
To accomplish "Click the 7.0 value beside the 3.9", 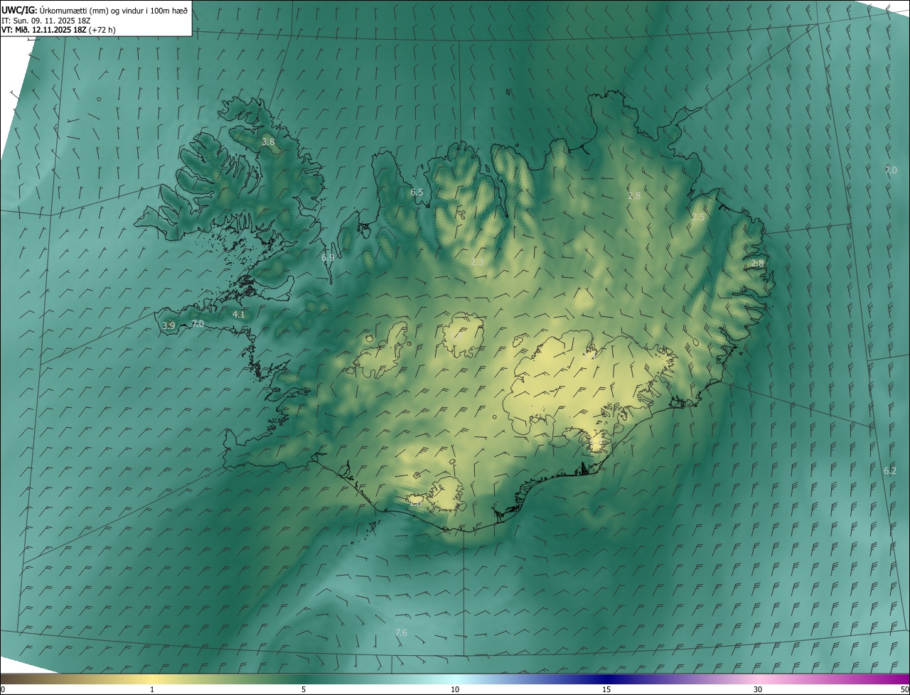I will [x=198, y=324].
